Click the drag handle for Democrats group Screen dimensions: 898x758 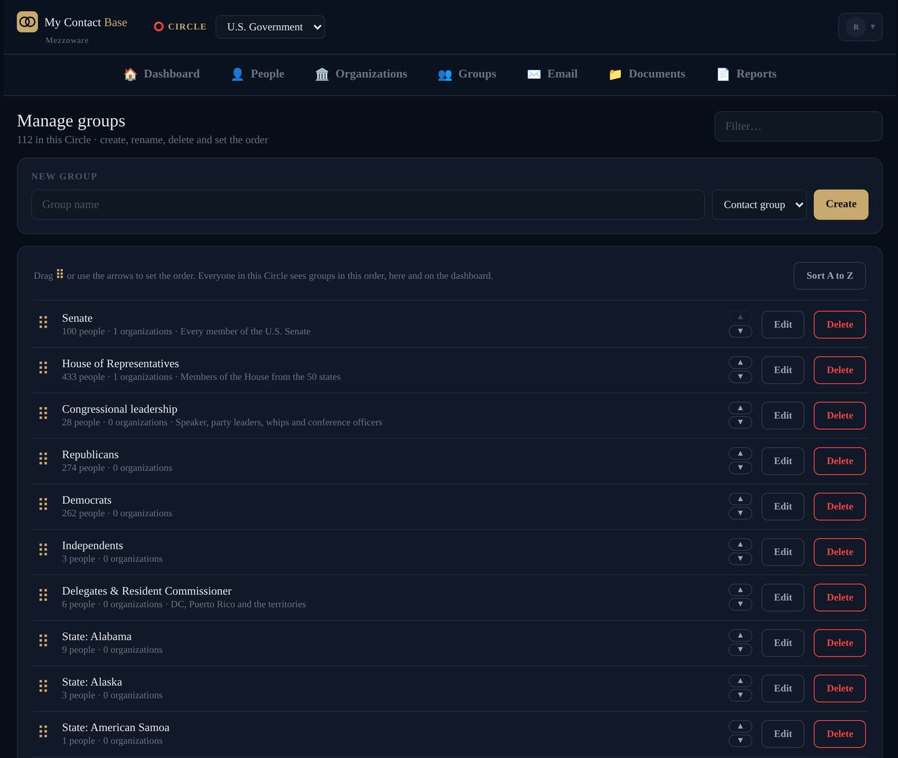click(x=43, y=504)
